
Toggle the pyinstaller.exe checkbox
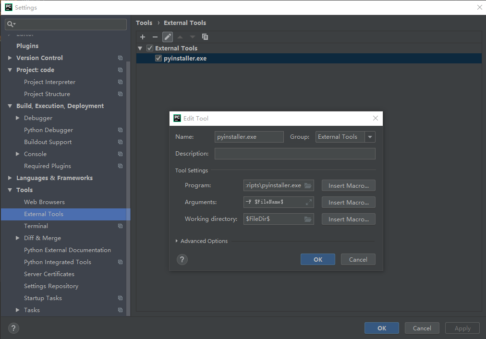point(158,58)
